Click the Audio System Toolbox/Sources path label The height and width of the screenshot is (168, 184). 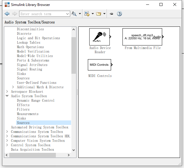point(30,22)
